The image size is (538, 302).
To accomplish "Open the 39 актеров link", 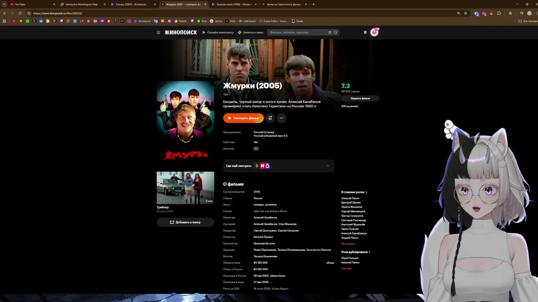I will (x=348, y=244).
